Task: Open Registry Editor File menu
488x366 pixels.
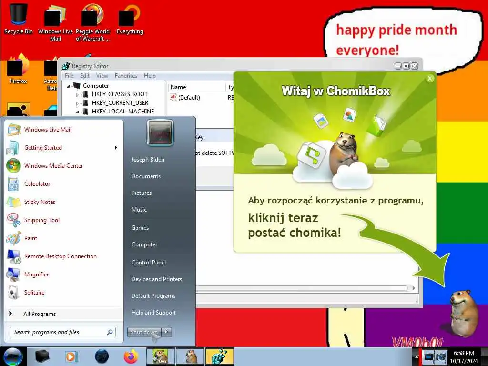Action: [69, 76]
